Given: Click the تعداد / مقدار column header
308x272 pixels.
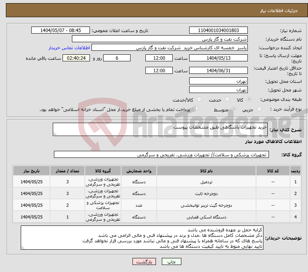Looking at the screenshot, I should coord(67,171).
